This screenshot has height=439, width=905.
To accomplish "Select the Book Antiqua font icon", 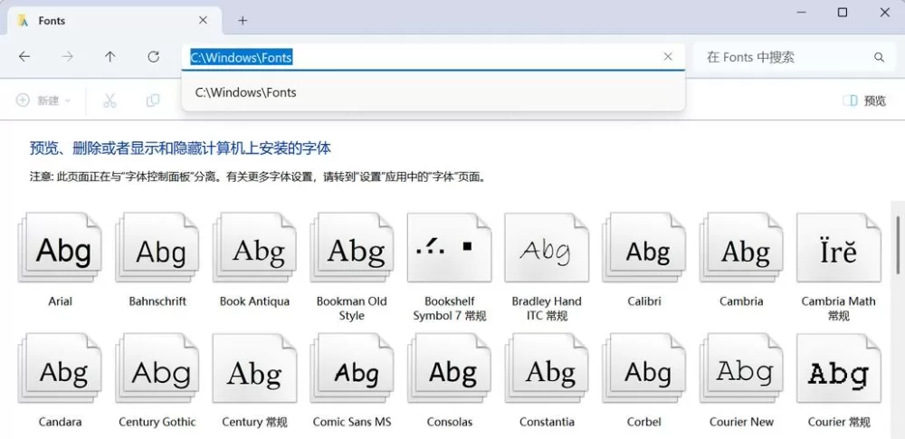I will coord(254,248).
